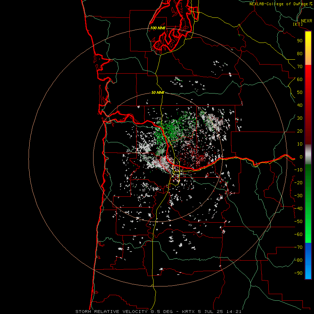Viewport: 314px width, 314px height.
Task: Click the -80 scale value
Action: tap(298, 260)
